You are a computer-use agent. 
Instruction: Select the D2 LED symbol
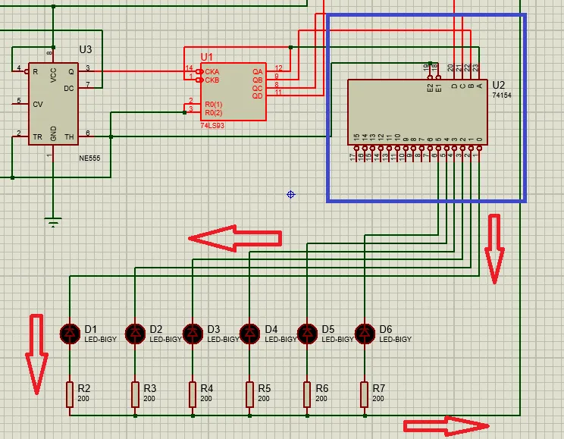click(135, 334)
